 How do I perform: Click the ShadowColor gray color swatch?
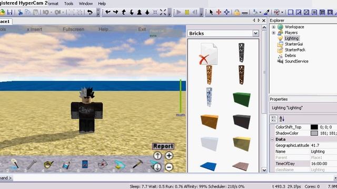tap(314, 133)
